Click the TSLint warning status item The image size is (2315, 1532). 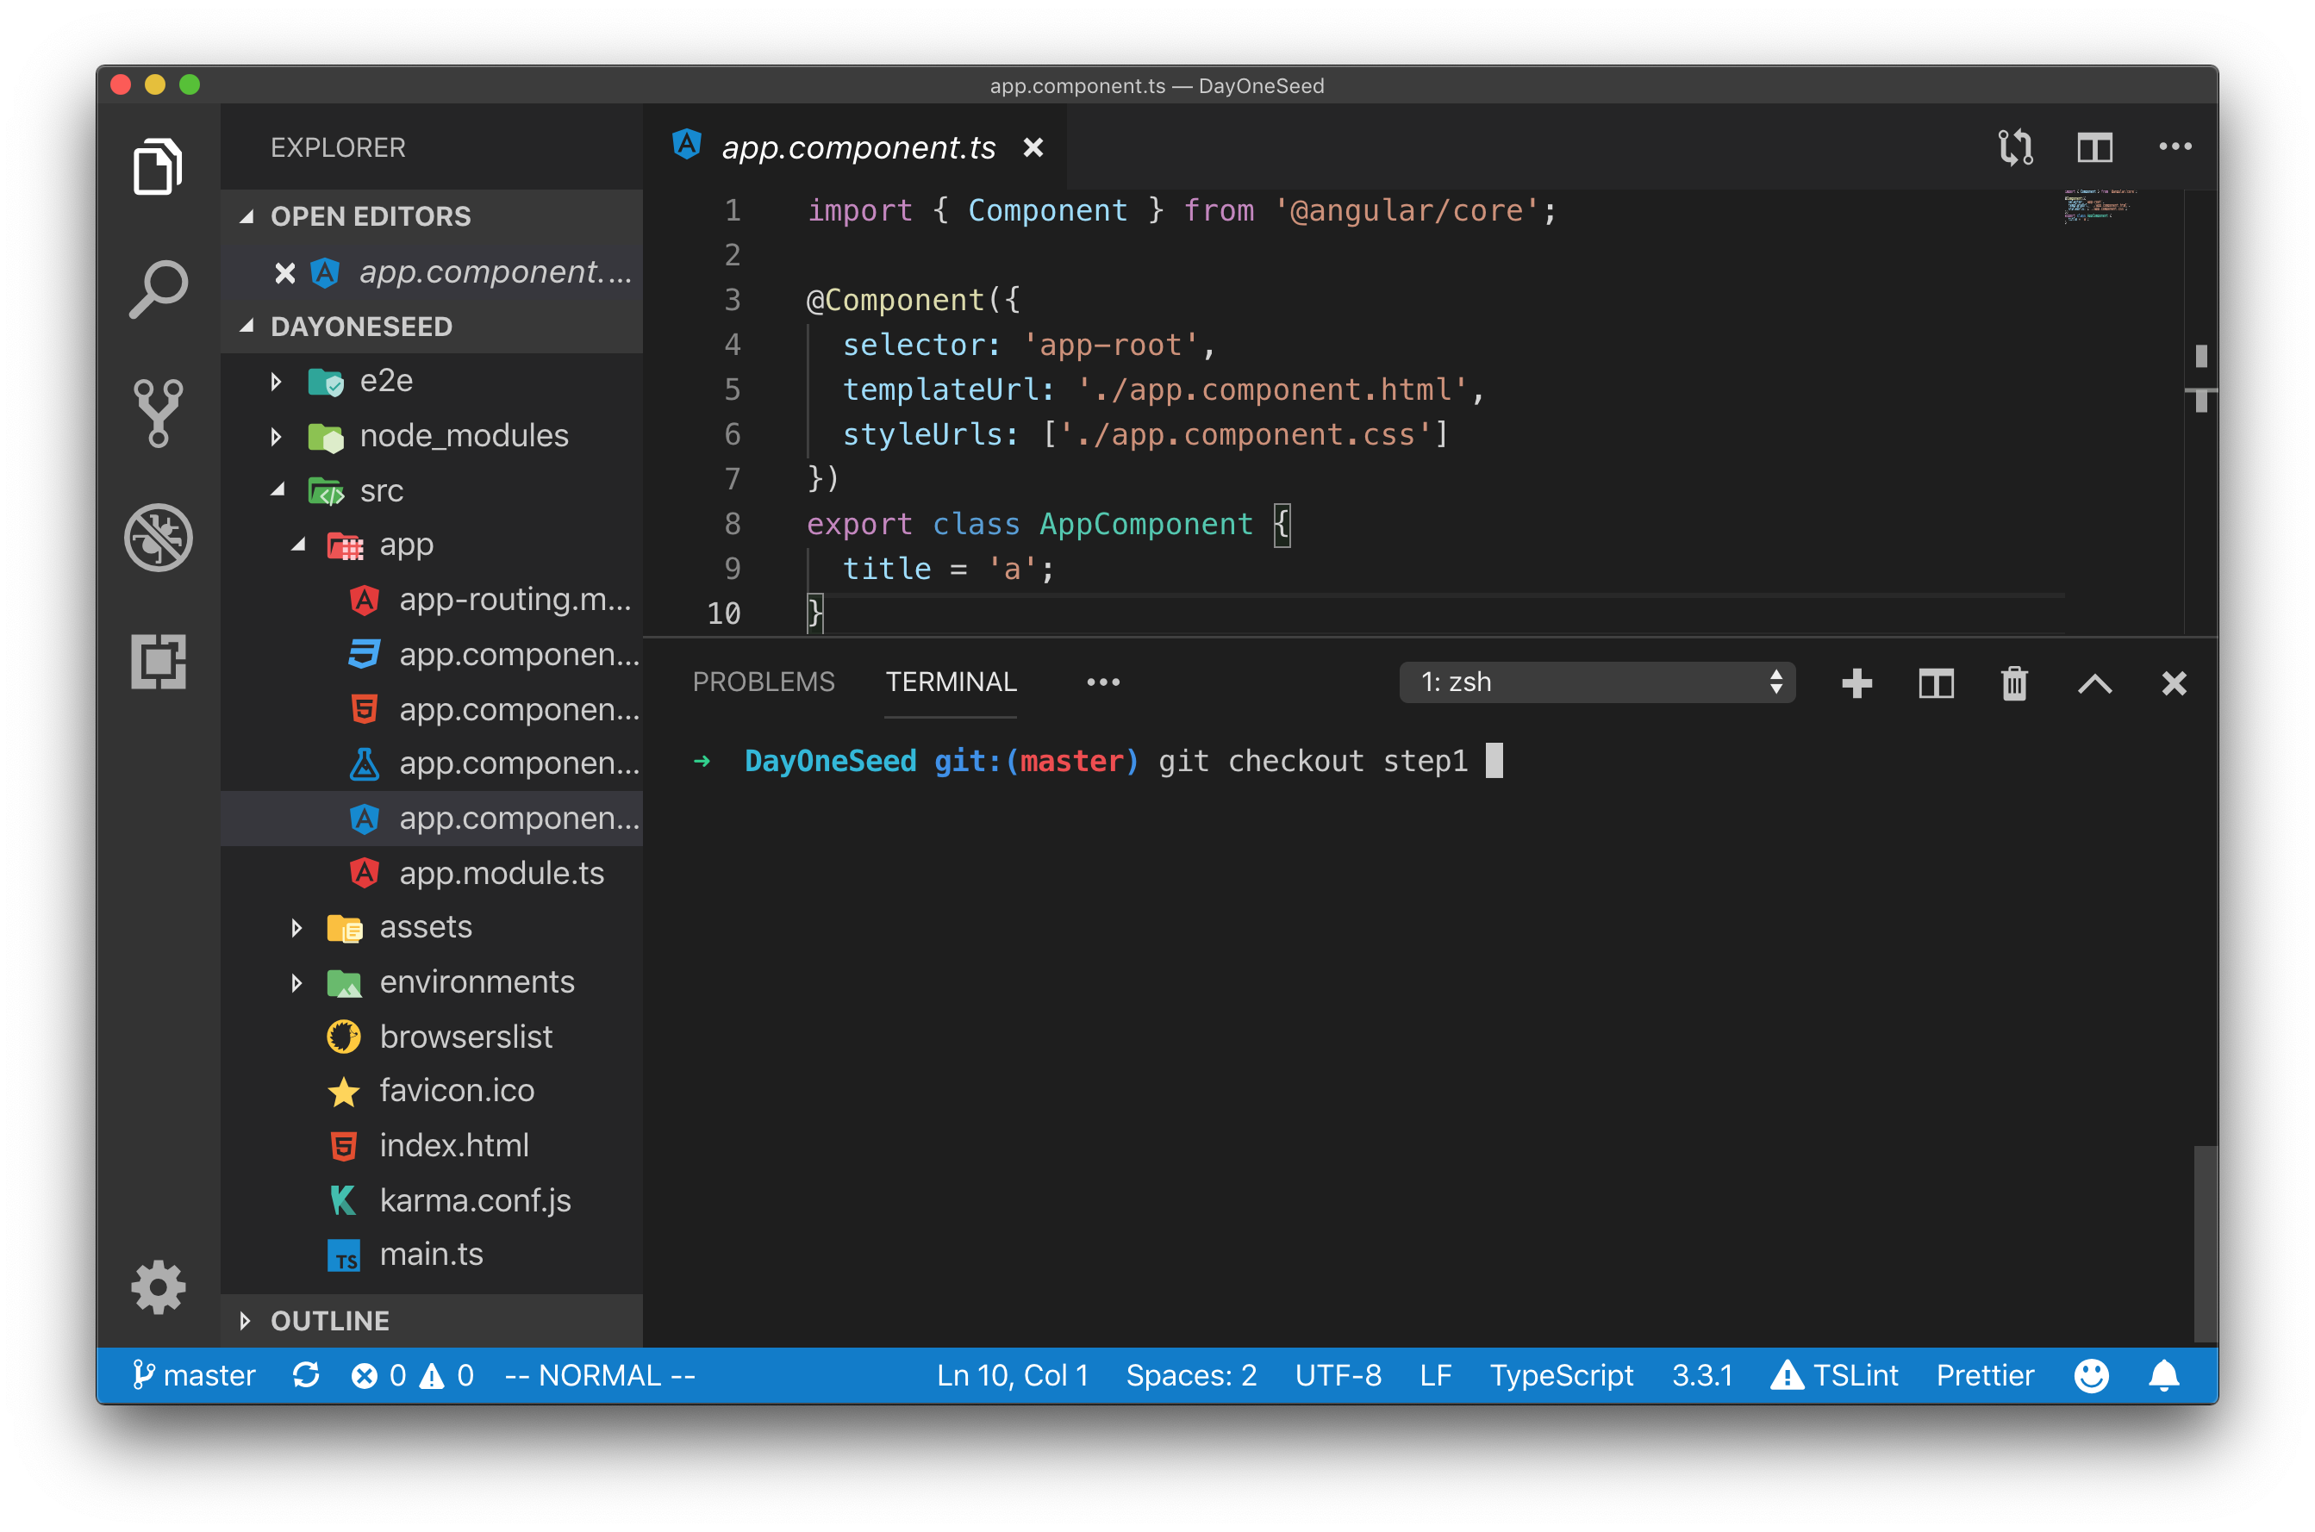[1833, 1376]
